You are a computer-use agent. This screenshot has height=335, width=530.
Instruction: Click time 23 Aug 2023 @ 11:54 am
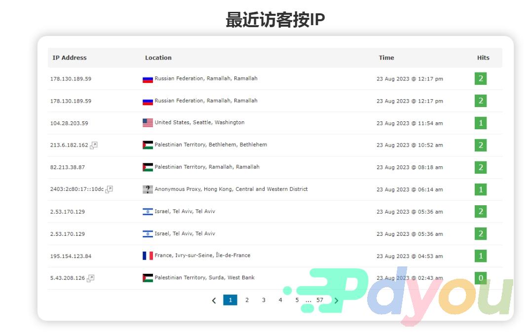tap(410, 123)
